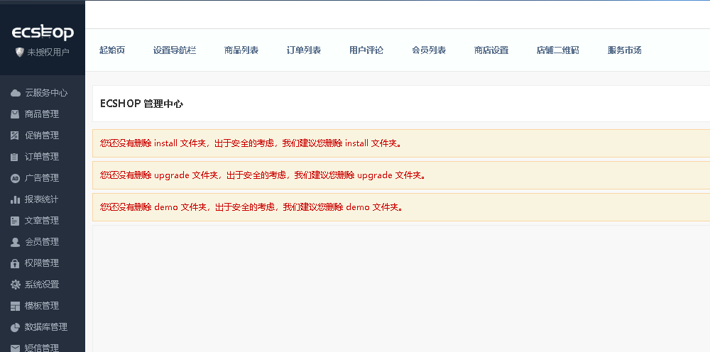Click the shield icon beside 未授权用户
710x352 pixels.
[x=19, y=52]
